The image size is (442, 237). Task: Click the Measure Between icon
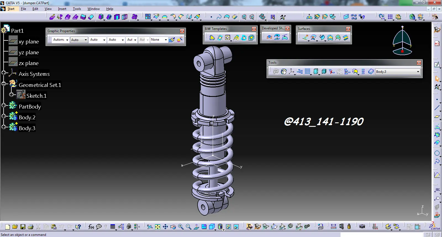point(333,226)
